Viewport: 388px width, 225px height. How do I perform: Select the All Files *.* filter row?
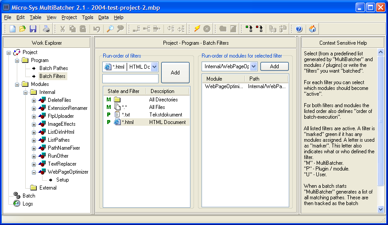pos(147,107)
